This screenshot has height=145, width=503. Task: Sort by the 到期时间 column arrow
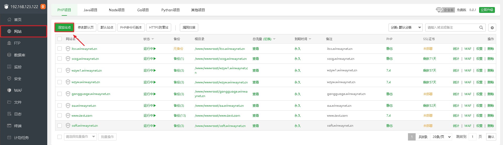coord(310,39)
